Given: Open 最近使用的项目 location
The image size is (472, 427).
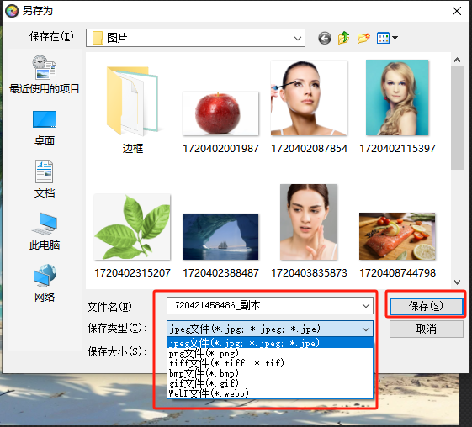Looking at the screenshot, I should click(x=45, y=74).
